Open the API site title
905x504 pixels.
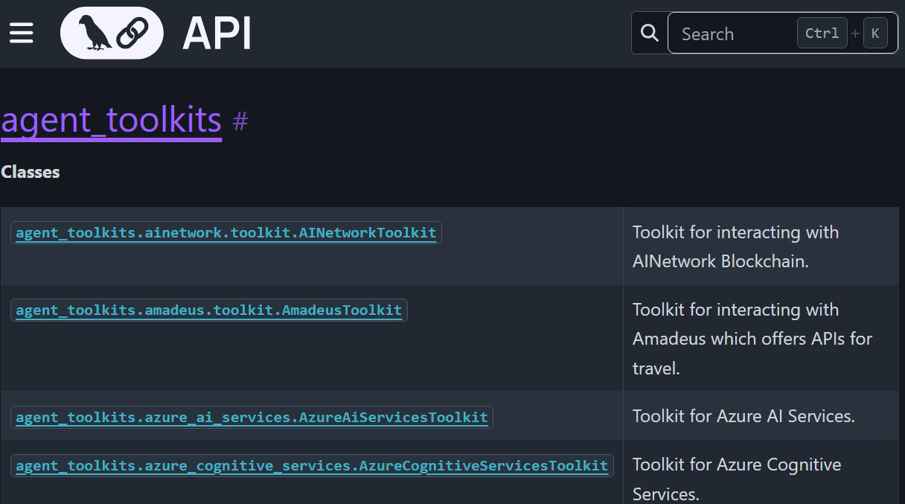(217, 34)
